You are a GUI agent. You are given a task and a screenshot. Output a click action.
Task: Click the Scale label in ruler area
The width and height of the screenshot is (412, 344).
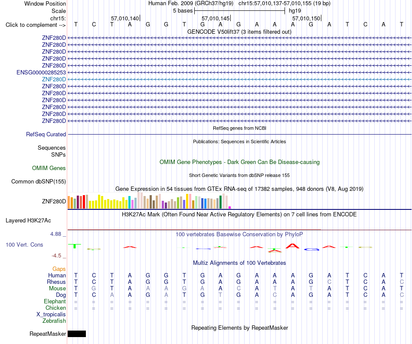pyautogui.click(x=59, y=11)
